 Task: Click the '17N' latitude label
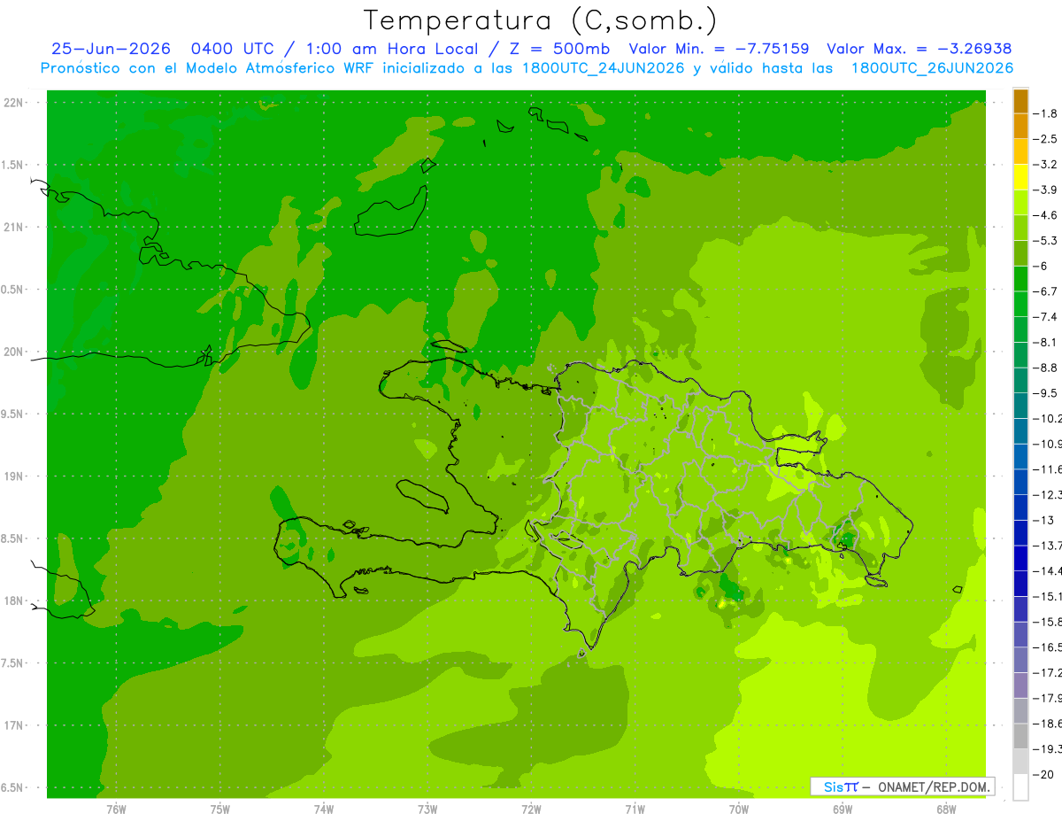point(15,725)
